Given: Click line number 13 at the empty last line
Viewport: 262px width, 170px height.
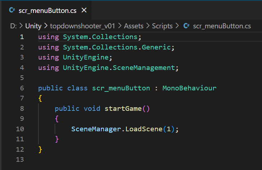Looking at the screenshot, I should [x=20, y=160].
